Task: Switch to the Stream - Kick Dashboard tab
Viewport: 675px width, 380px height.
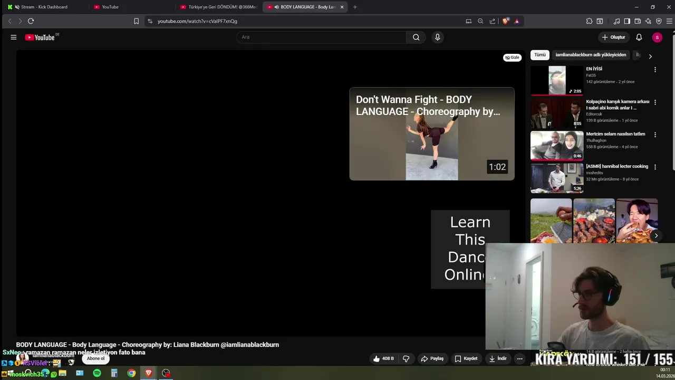Action: [44, 7]
